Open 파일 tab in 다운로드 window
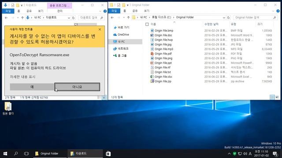The height and width of the screenshot is (158, 282). point(8,11)
